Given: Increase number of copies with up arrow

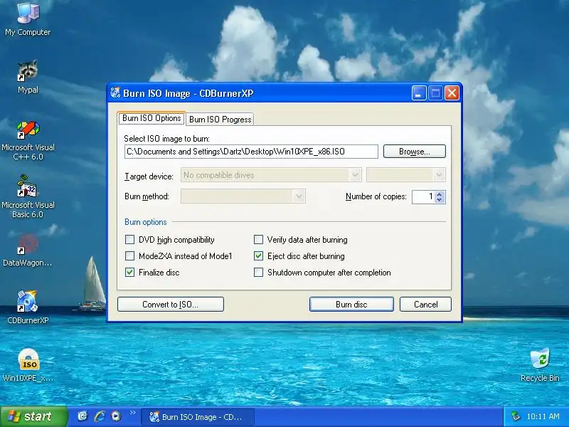Looking at the screenshot, I should 440,194.
